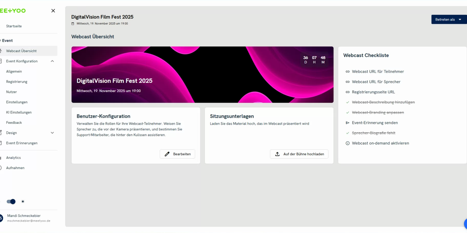Collapse the Event Konfiguration section
The height and width of the screenshot is (233, 467).
pyautogui.click(x=52, y=61)
